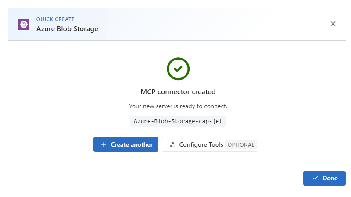Create another MCP connector

(126, 144)
